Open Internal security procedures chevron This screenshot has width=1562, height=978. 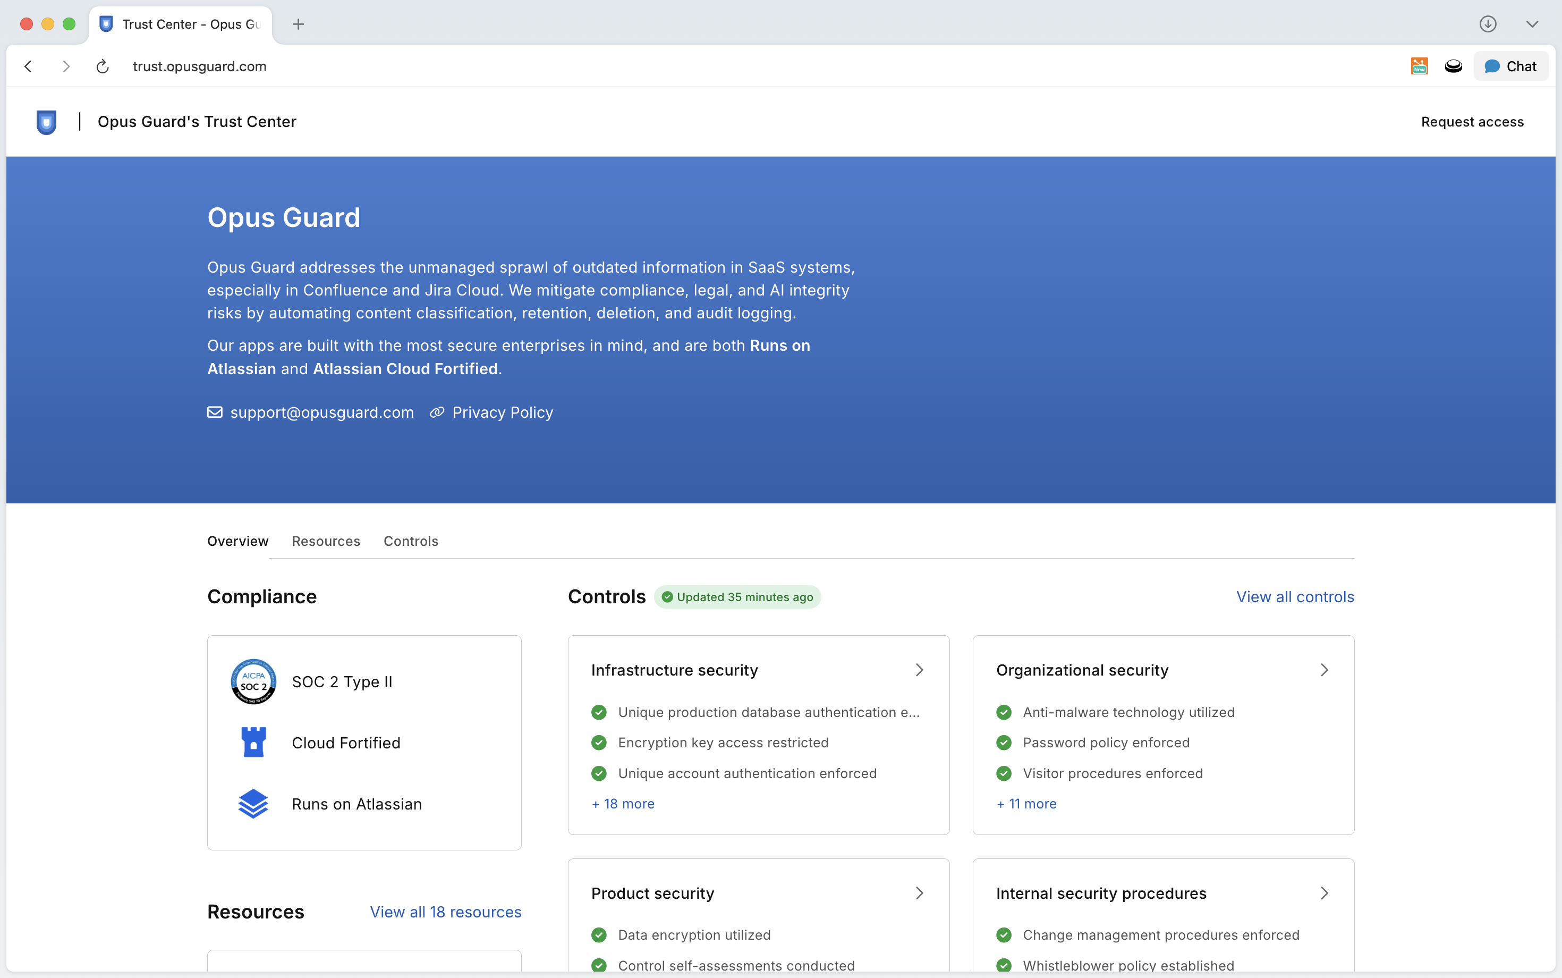tap(1324, 893)
